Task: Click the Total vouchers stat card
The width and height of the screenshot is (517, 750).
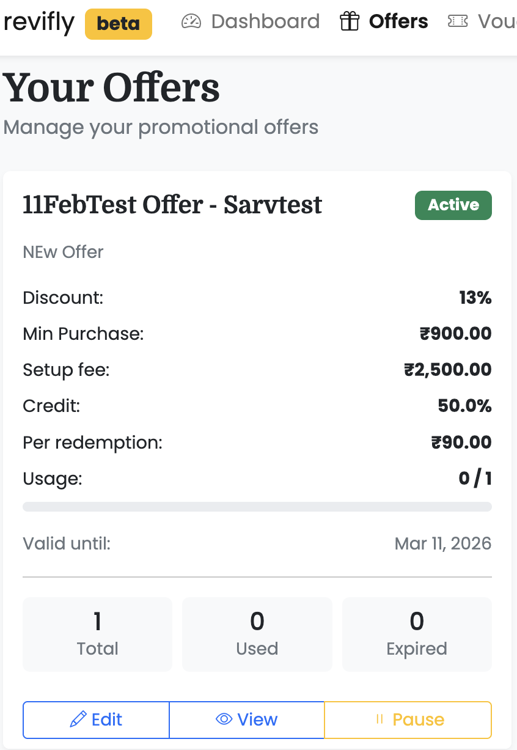Action: tap(97, 634)
